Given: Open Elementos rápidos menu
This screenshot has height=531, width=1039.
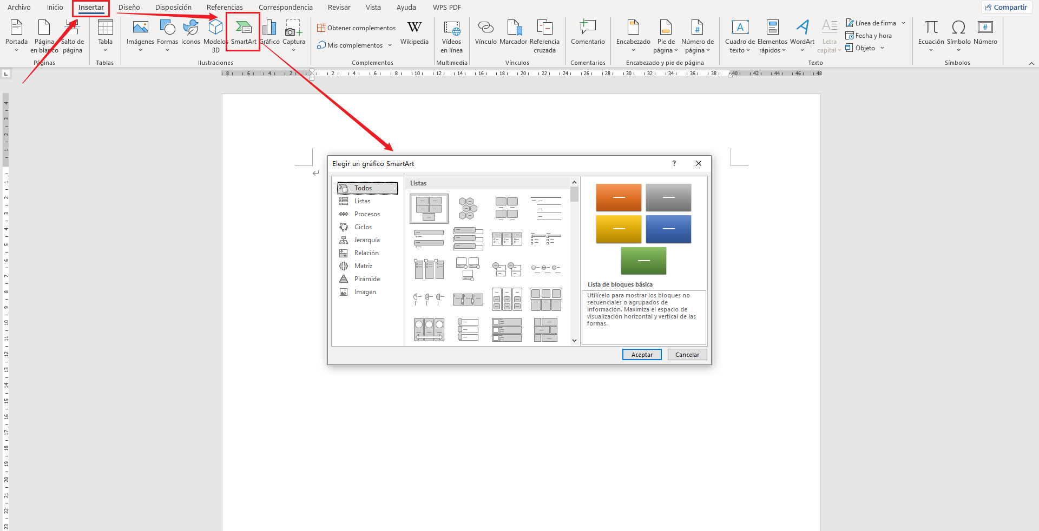Looking at the screenshot, I should (x=772, y=36).
